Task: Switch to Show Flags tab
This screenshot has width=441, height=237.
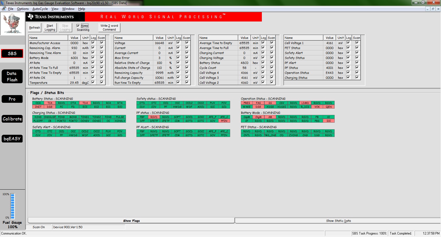Action: [131, 221]
